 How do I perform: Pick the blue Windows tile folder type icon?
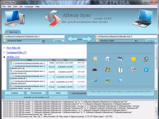(x=146, y=70)
